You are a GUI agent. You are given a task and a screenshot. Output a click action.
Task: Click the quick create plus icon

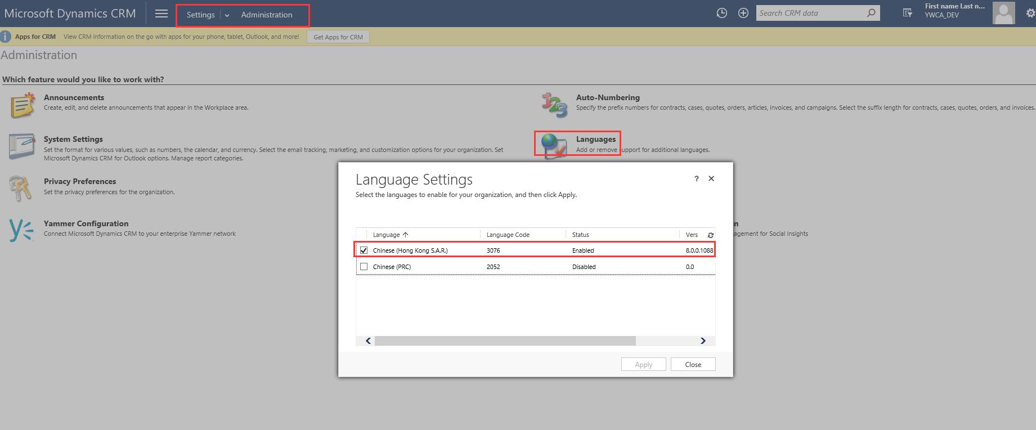pyautogui.click(x=743, y=13)
